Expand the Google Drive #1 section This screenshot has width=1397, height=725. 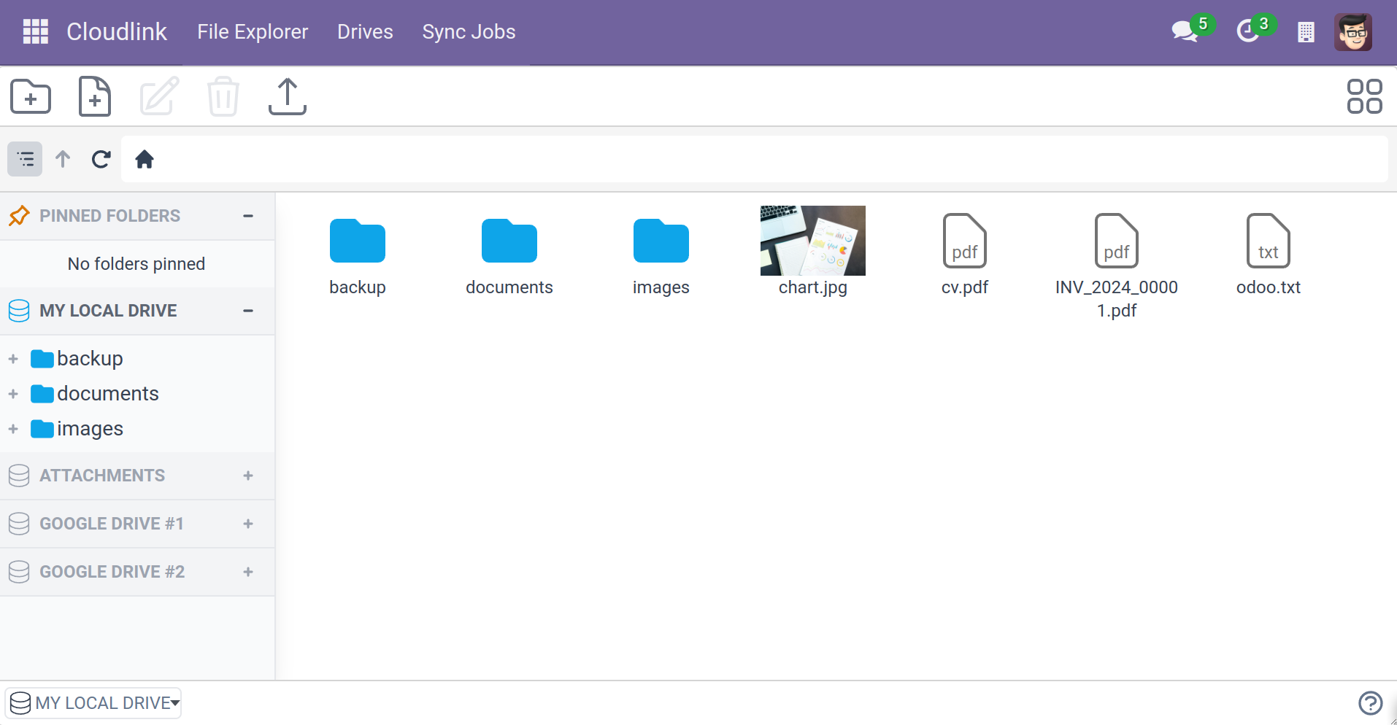pos(248,524)
